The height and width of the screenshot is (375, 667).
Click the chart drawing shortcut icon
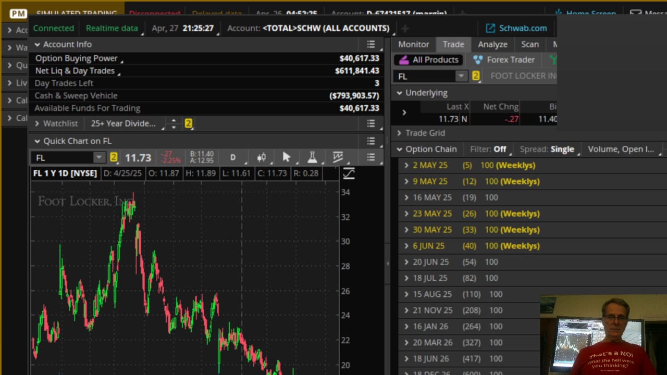(x=349, y=173)
